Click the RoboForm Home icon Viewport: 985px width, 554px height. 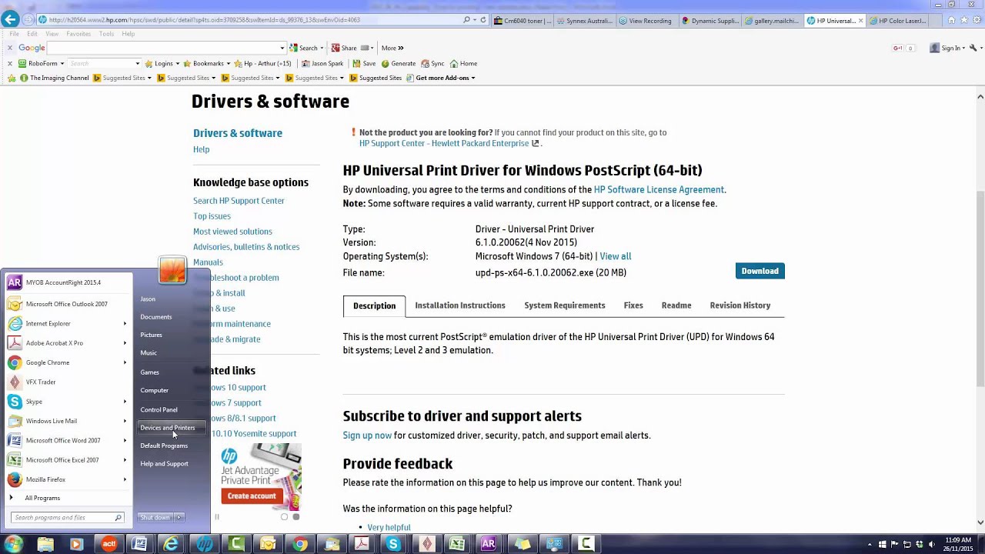tap(463, 63)
